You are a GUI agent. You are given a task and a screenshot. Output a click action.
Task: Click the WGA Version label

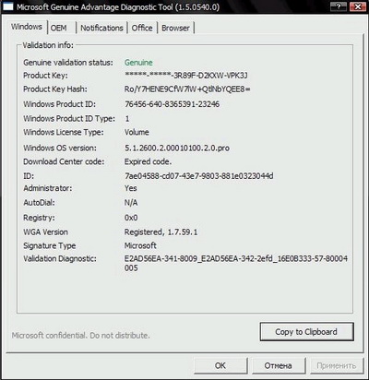point(46,232)
